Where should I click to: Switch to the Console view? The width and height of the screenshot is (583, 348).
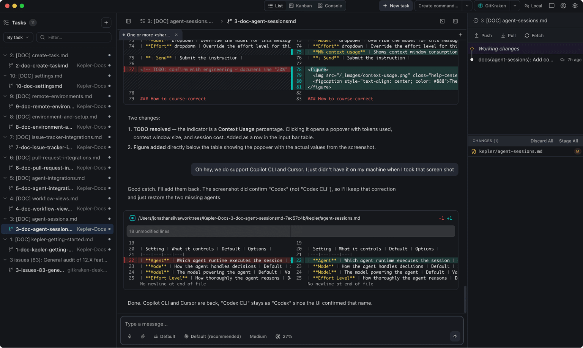tap(330, 6)
